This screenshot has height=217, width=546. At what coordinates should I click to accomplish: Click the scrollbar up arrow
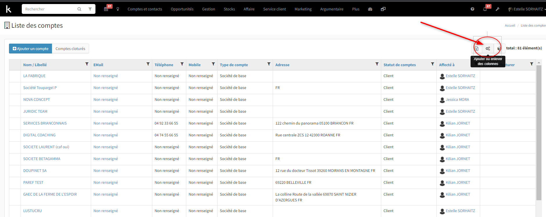pyautogui.click(x=539, y=62)
